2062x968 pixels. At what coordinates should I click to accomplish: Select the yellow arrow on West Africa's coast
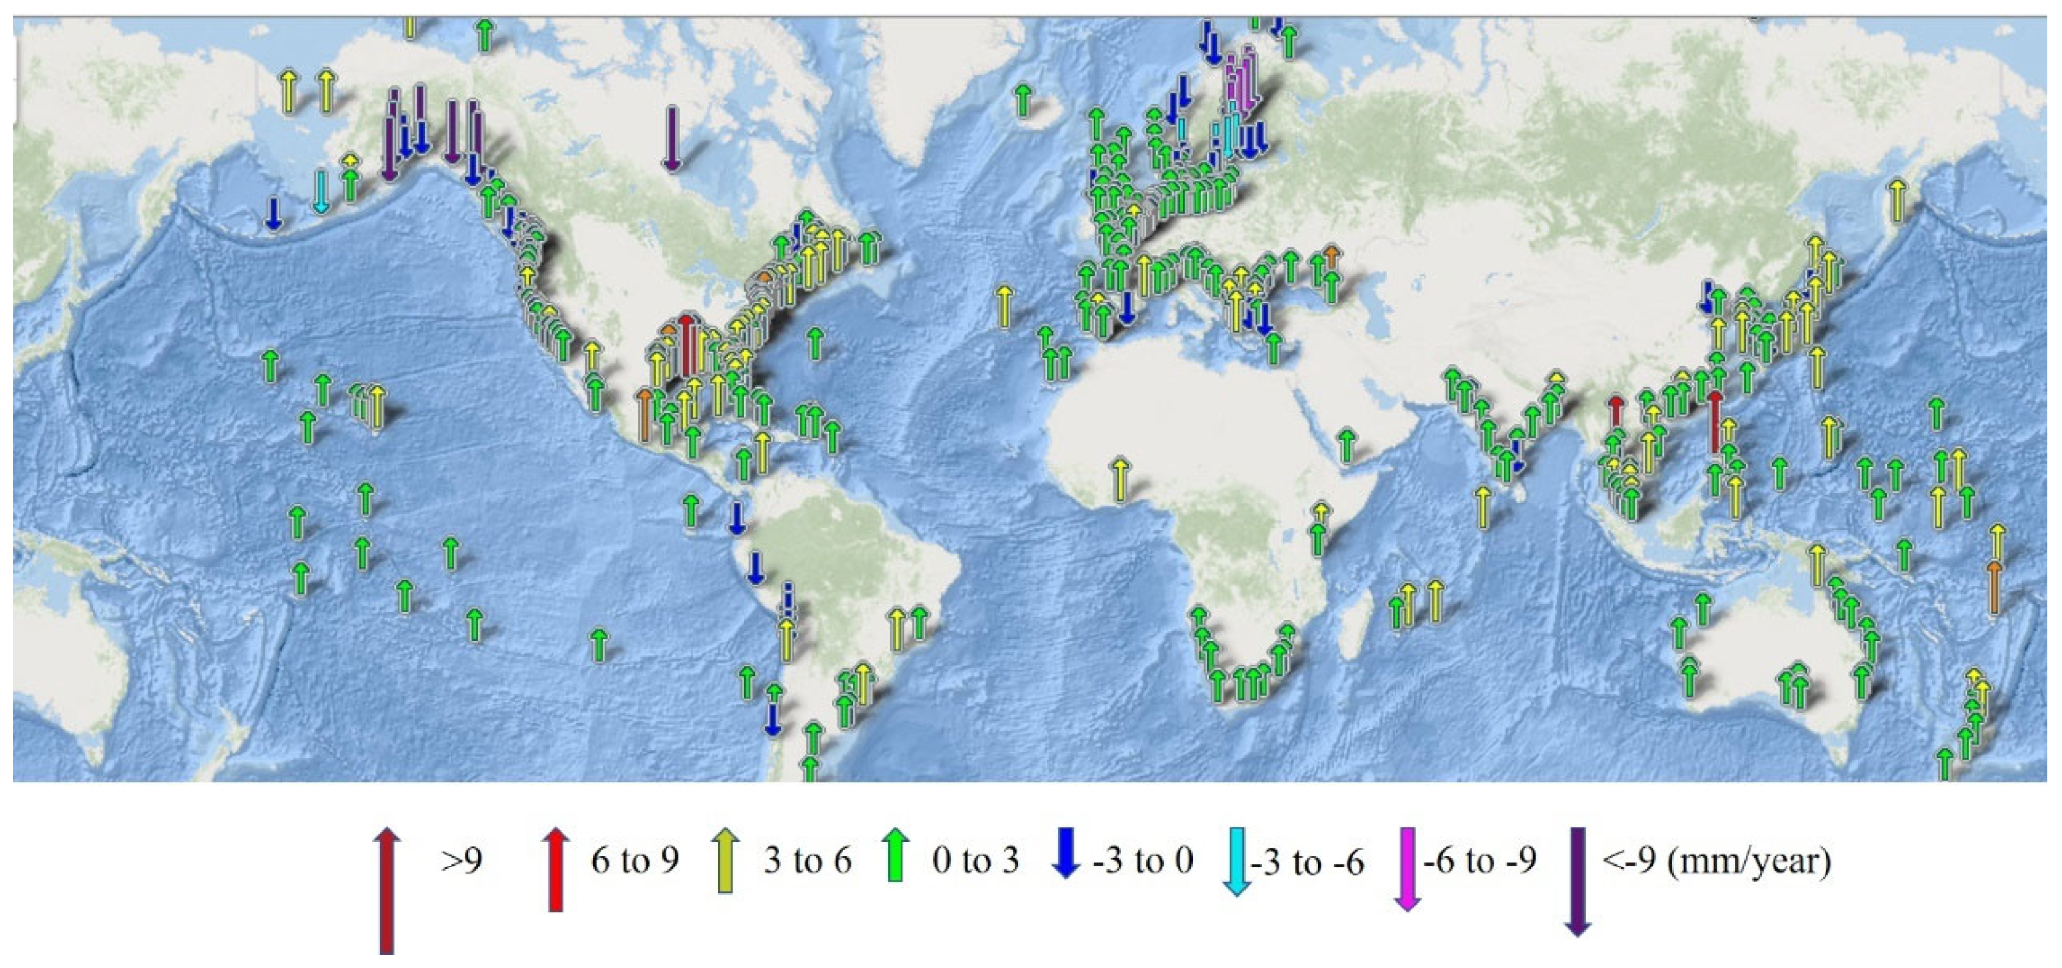(x=1120, y=479)
